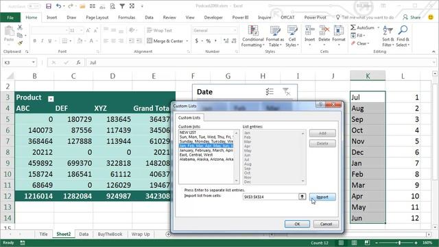Viewport: 439px width, 247px height.
Task: Open the Clear menu
Action: [360, 43]
